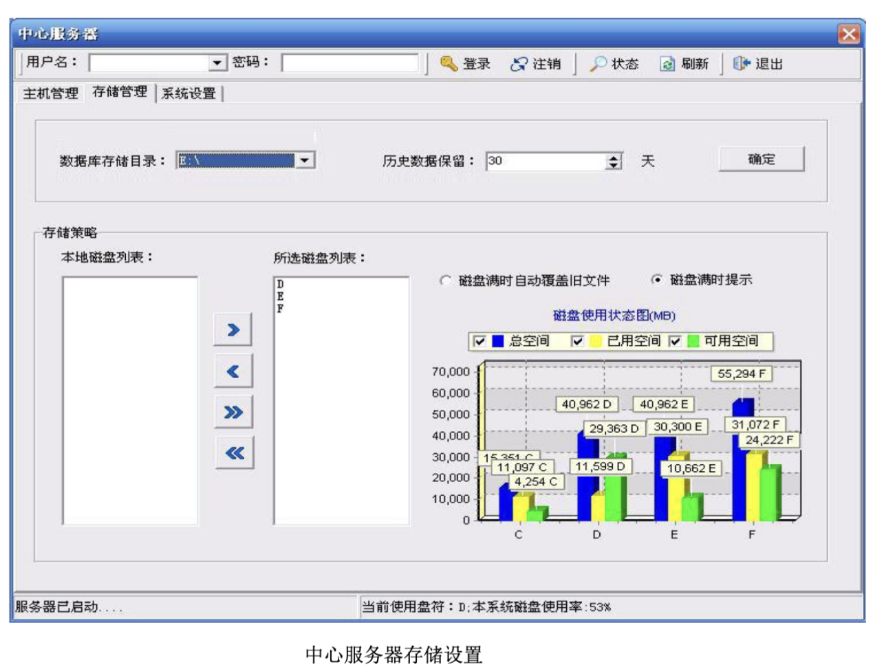Remove all disks with double left arrow
The image size is (873, 669).
tap(234, 452)
